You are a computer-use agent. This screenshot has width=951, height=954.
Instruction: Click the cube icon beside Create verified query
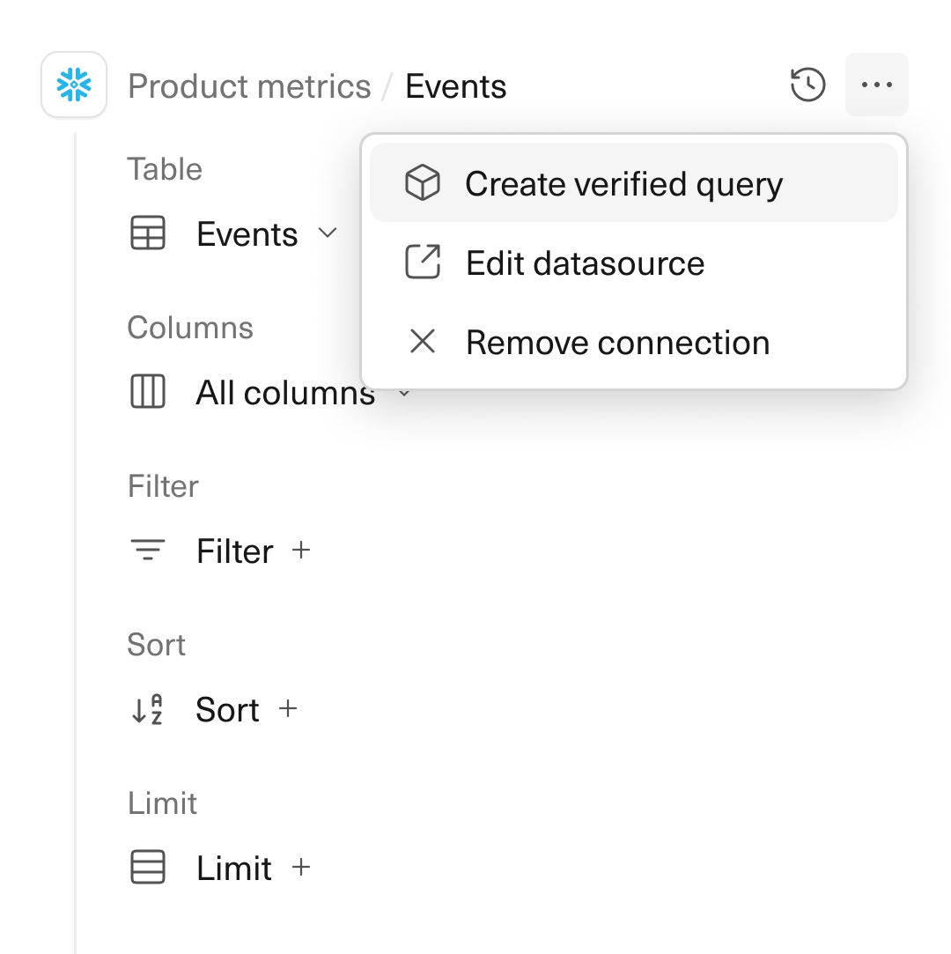pyautogui.click(x=423, y=184)
